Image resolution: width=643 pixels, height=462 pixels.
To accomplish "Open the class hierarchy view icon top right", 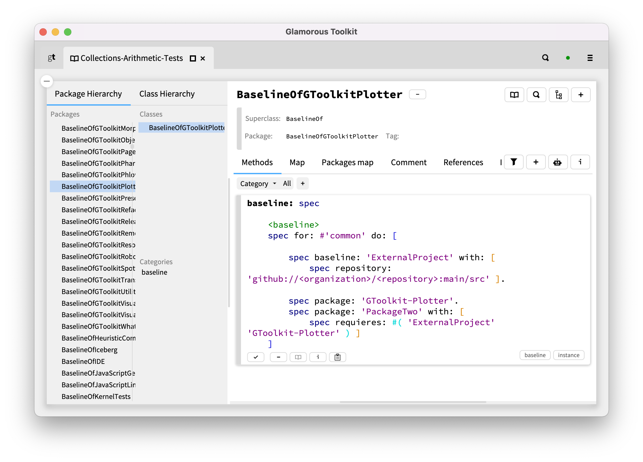I will click(x=559, y=95).
